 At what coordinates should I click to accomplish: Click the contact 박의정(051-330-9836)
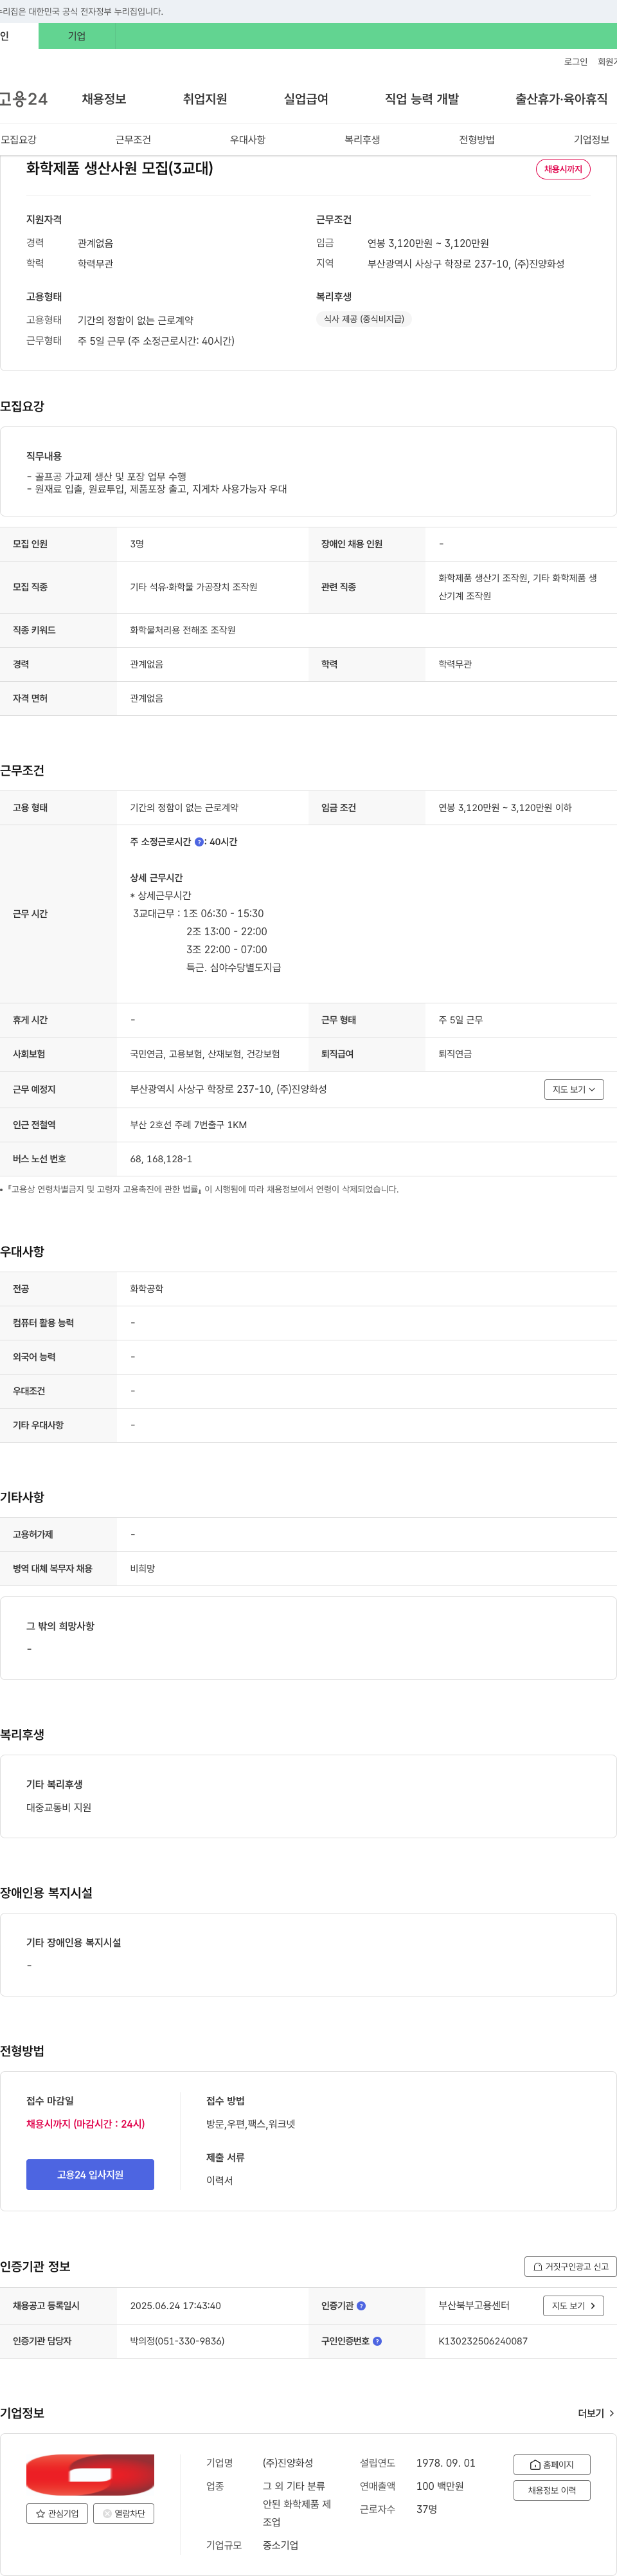(177, 2341)
